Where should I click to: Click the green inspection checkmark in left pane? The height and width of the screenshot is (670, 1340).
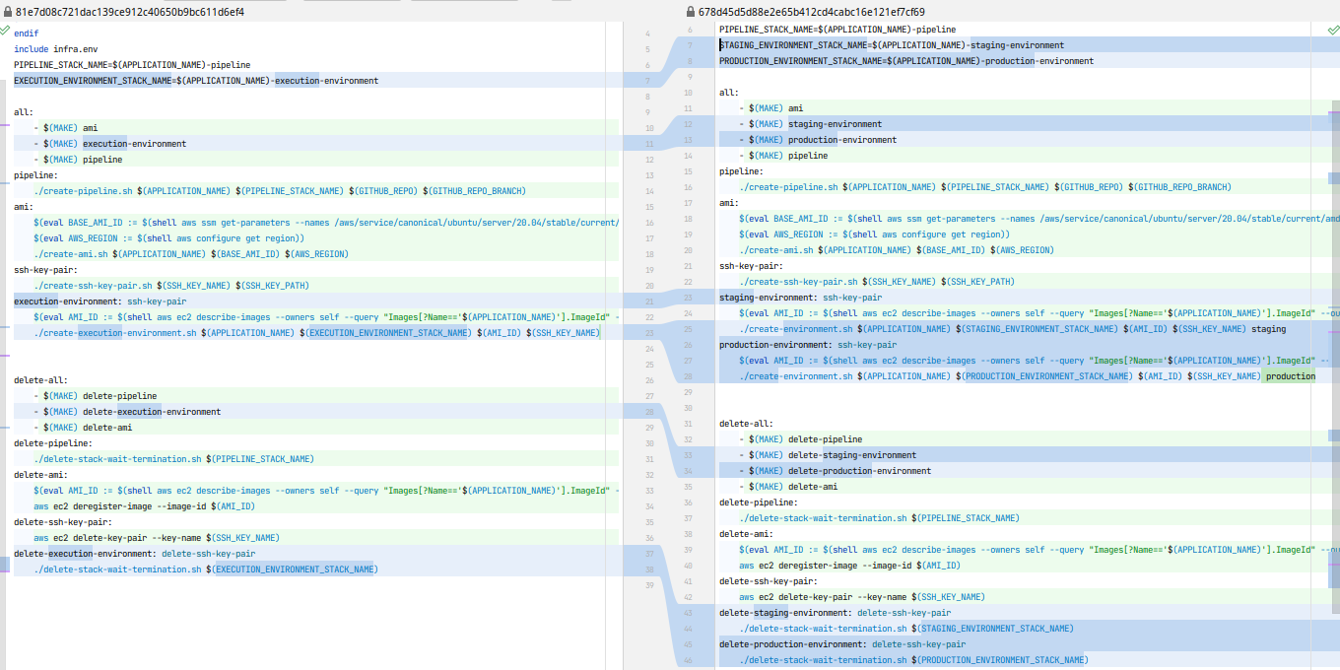coord(6,32)
